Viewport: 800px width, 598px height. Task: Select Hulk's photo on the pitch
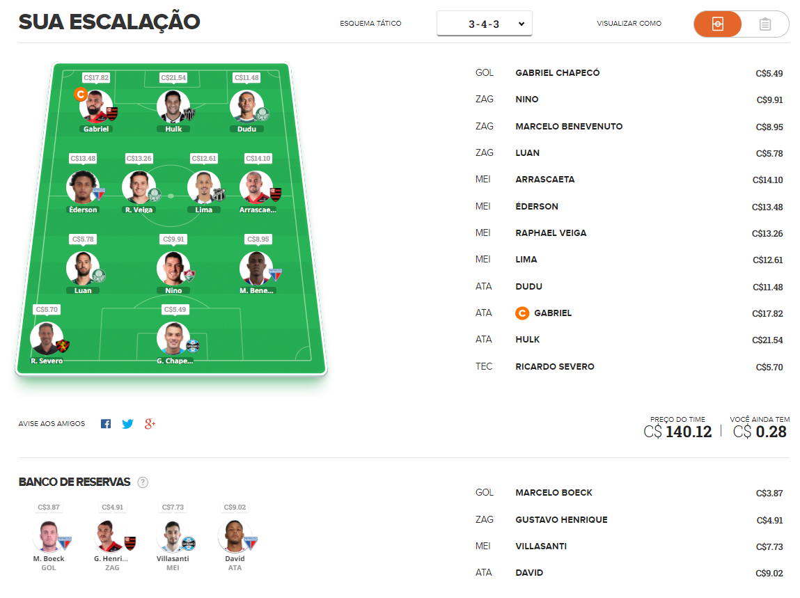tap(173, 107)
